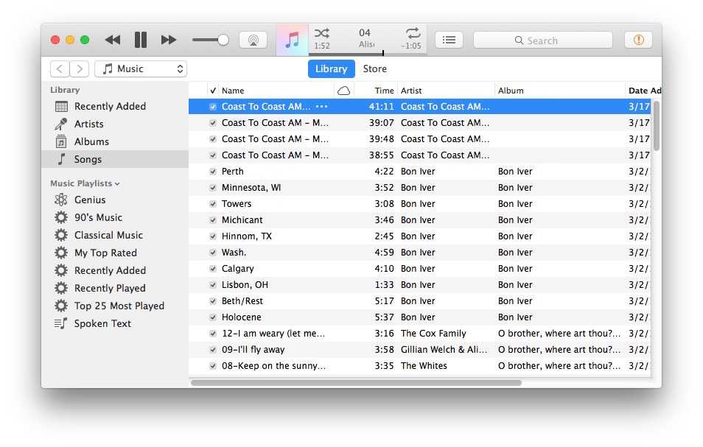Switch to the Library tab
The width and height of the screenshot is (703, 447).
[x=332, y=69]
